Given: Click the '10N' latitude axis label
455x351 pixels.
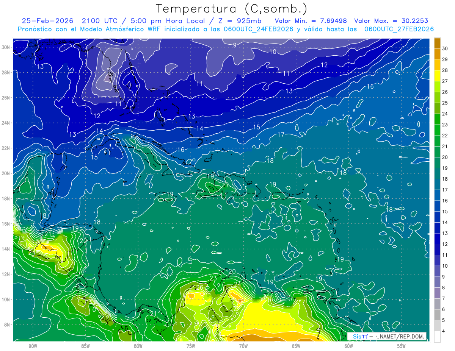Looking at the screenshot, I should point(6,300).
